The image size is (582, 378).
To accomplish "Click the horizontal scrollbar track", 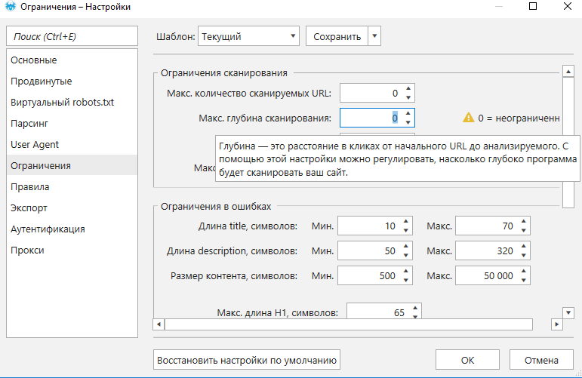I will tap(349, 324).
